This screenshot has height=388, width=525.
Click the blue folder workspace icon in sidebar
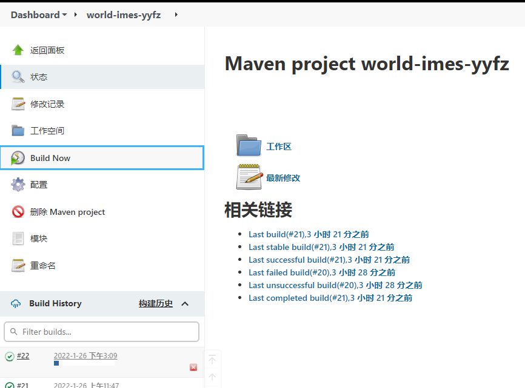[x=18, y=131]
